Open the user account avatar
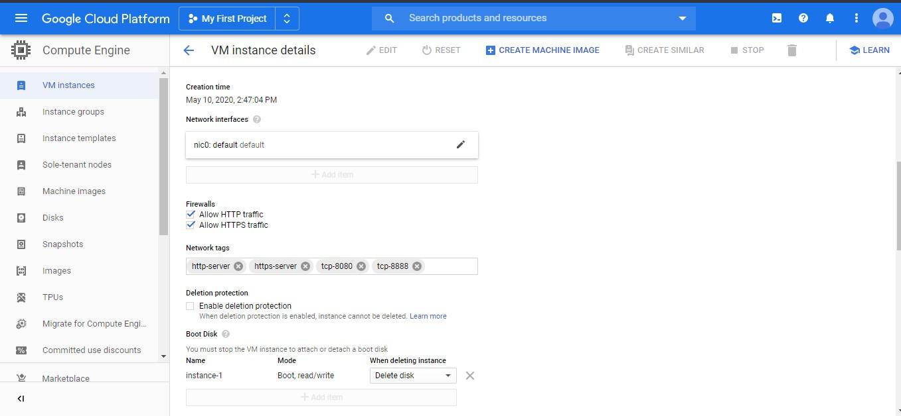Screen dimensions: 901x416 pyautogui.click(x=883, y=18)
